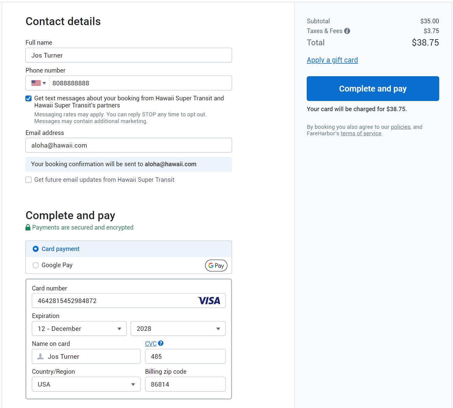
Task: Click the person icon in Name on card
Action: tap(40, 357)
